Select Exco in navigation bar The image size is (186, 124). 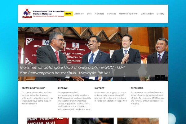coord(89,14)
